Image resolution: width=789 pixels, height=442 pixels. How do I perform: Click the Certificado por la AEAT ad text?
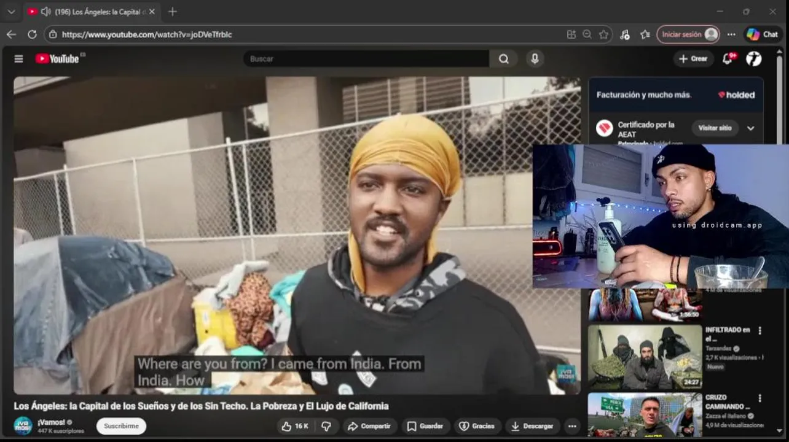pyautogui.click(x=646, y=129)
